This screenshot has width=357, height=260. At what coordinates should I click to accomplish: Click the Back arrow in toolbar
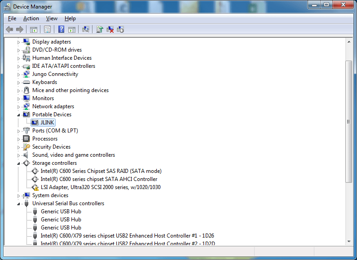9,29
